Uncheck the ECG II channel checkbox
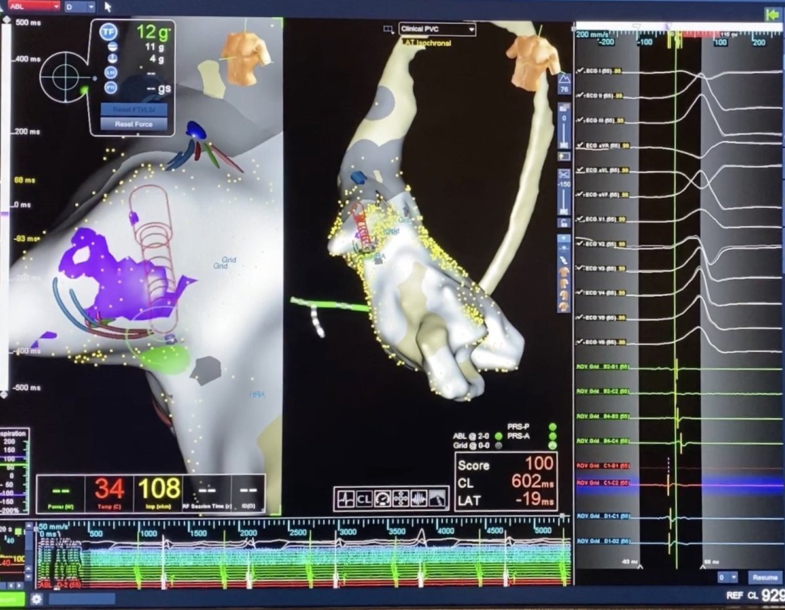Viewport: 785px width, 610px height. 579,95
